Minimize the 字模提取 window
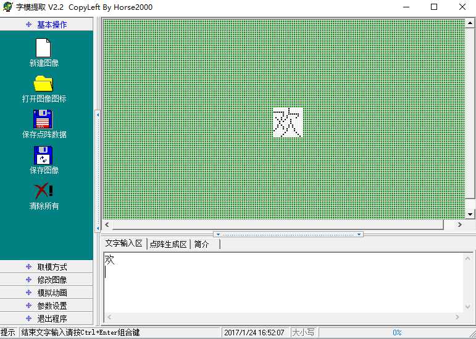 click(406, 7)
